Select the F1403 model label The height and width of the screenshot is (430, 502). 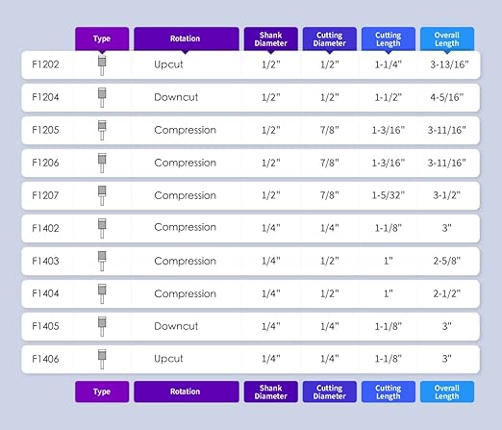[45, 261]
